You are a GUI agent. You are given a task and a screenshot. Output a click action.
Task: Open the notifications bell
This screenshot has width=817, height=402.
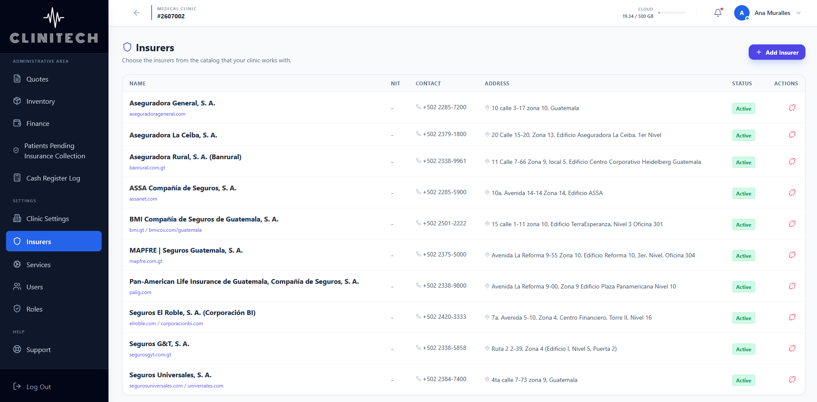pos(718,13)
